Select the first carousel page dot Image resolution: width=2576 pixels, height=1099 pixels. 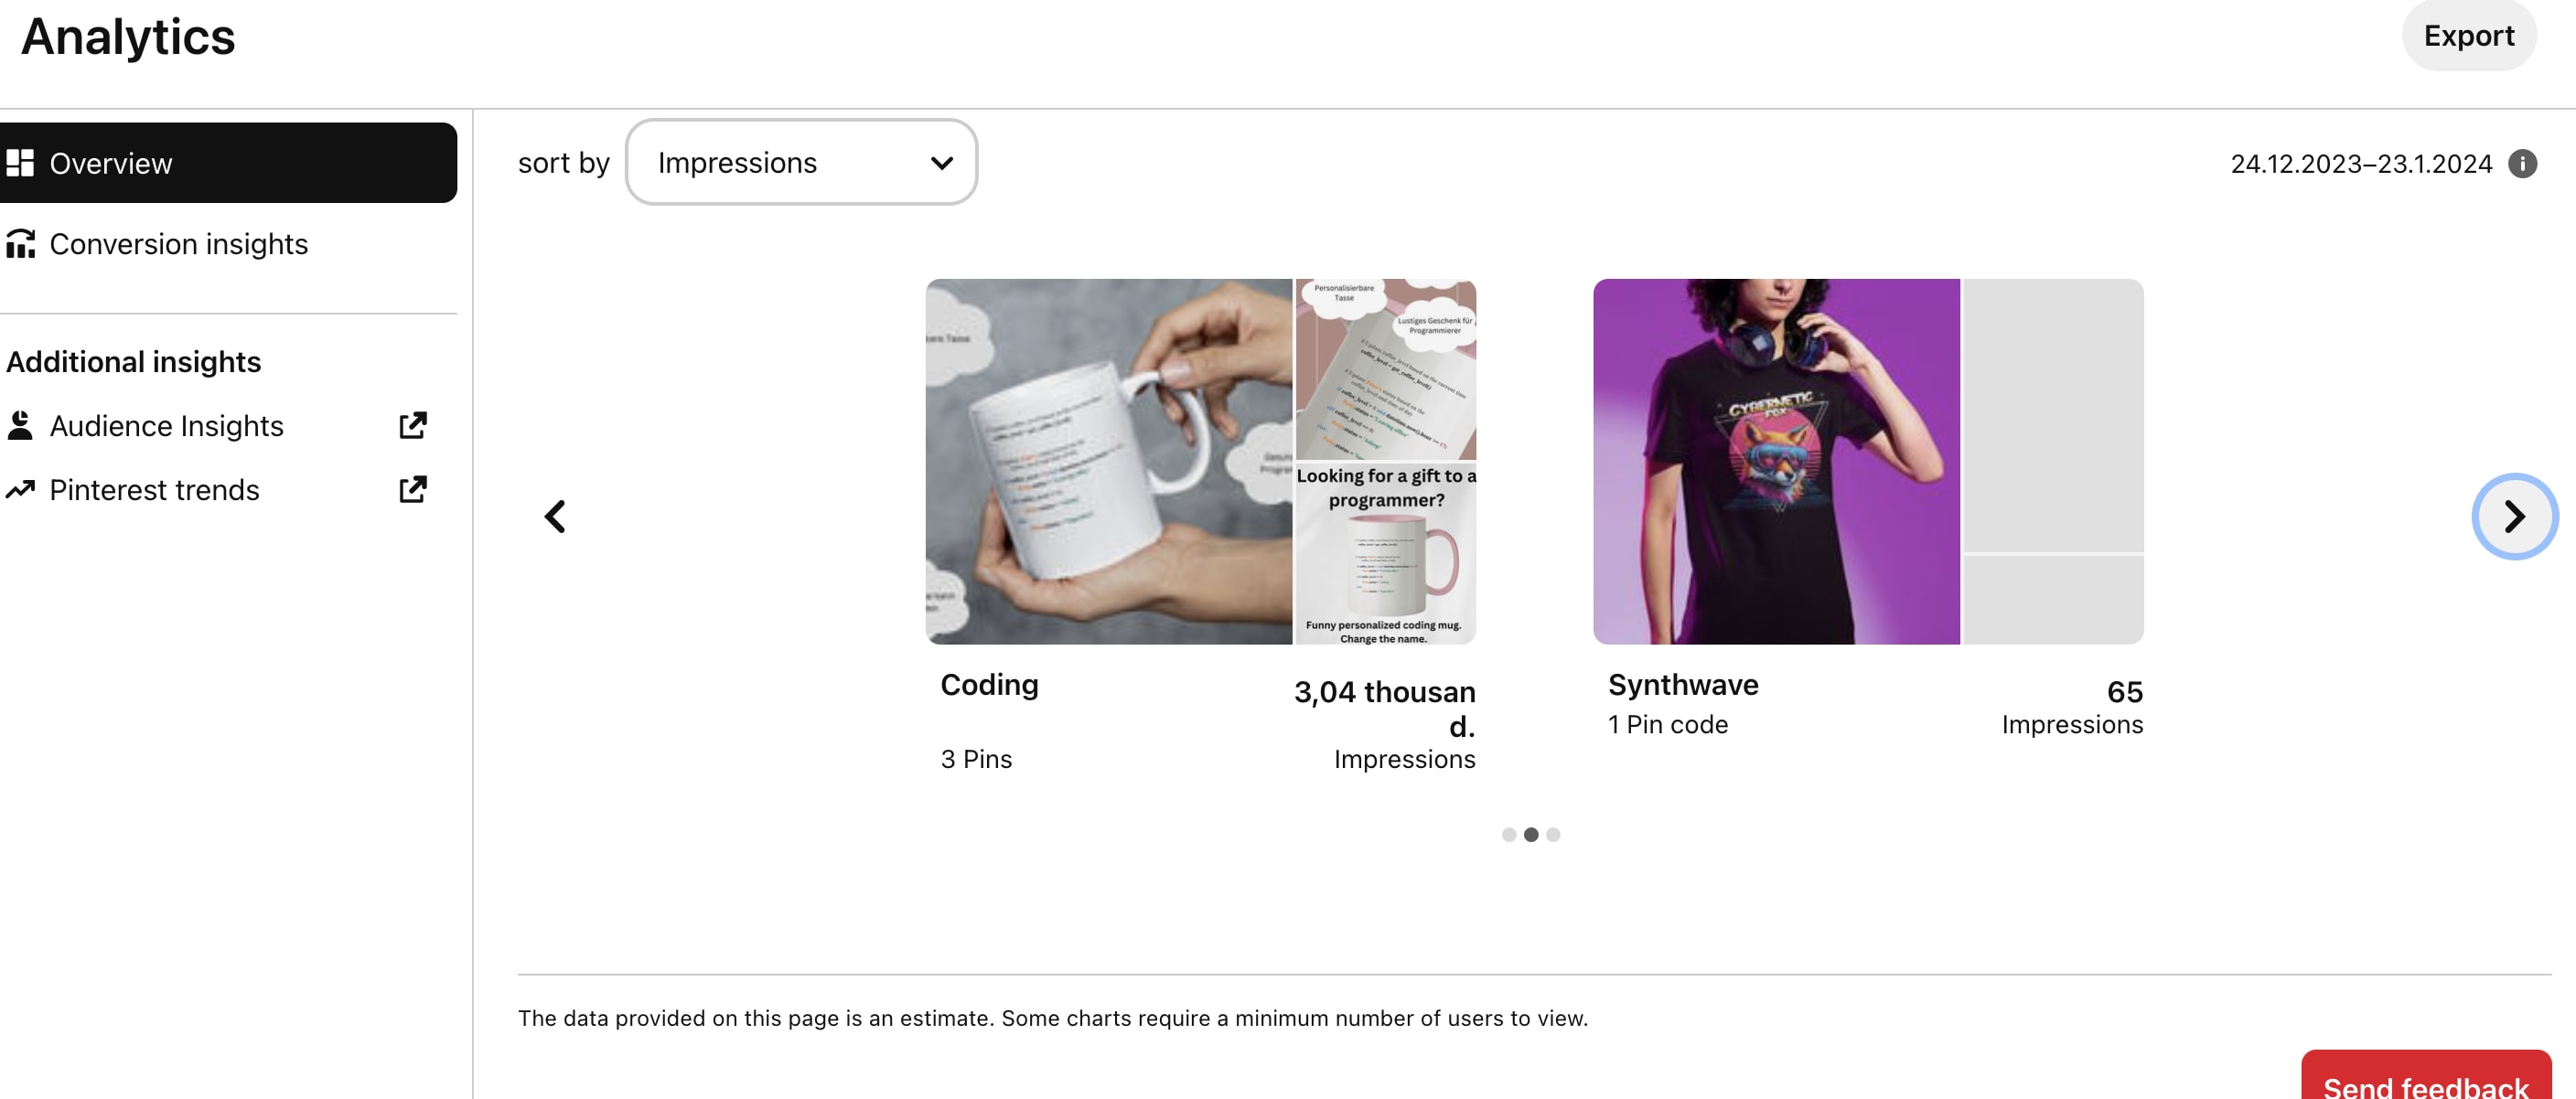pos(1508,834)
